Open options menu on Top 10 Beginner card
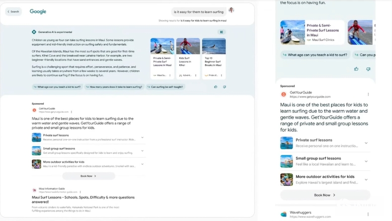This screenshot has height=221, width=392. click(x=221, y=75)
